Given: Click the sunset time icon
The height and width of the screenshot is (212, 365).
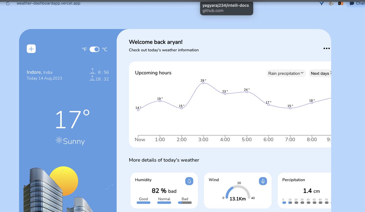Looking at the screenshot, I should (92, 79).
